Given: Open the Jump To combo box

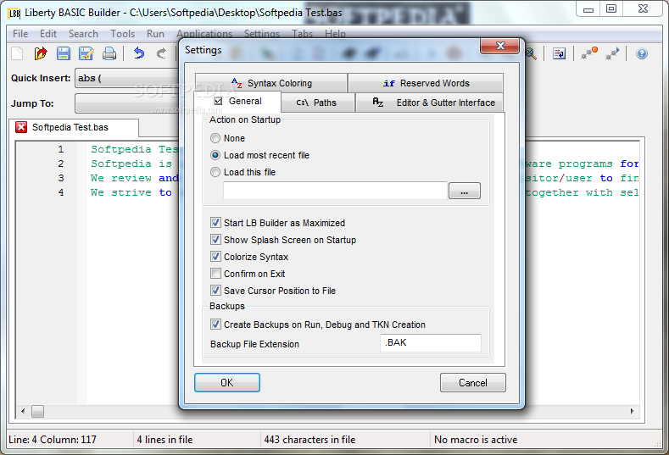Looking at the screenshot, I should click(x=127, y=103).
